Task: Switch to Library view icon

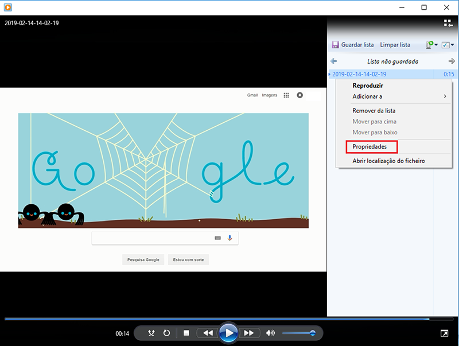Action: coord(448,23)
